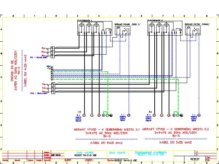Click the X1 terminal block label
This screenshot has height=164, width=219.
(x=79, y=112)
